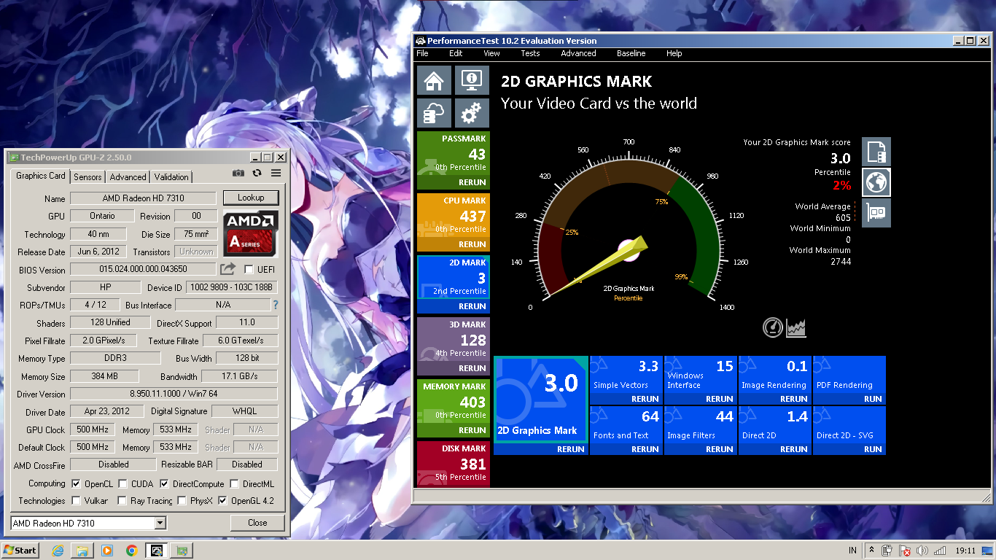Rerun the 3D Mark test

point(472,368)
